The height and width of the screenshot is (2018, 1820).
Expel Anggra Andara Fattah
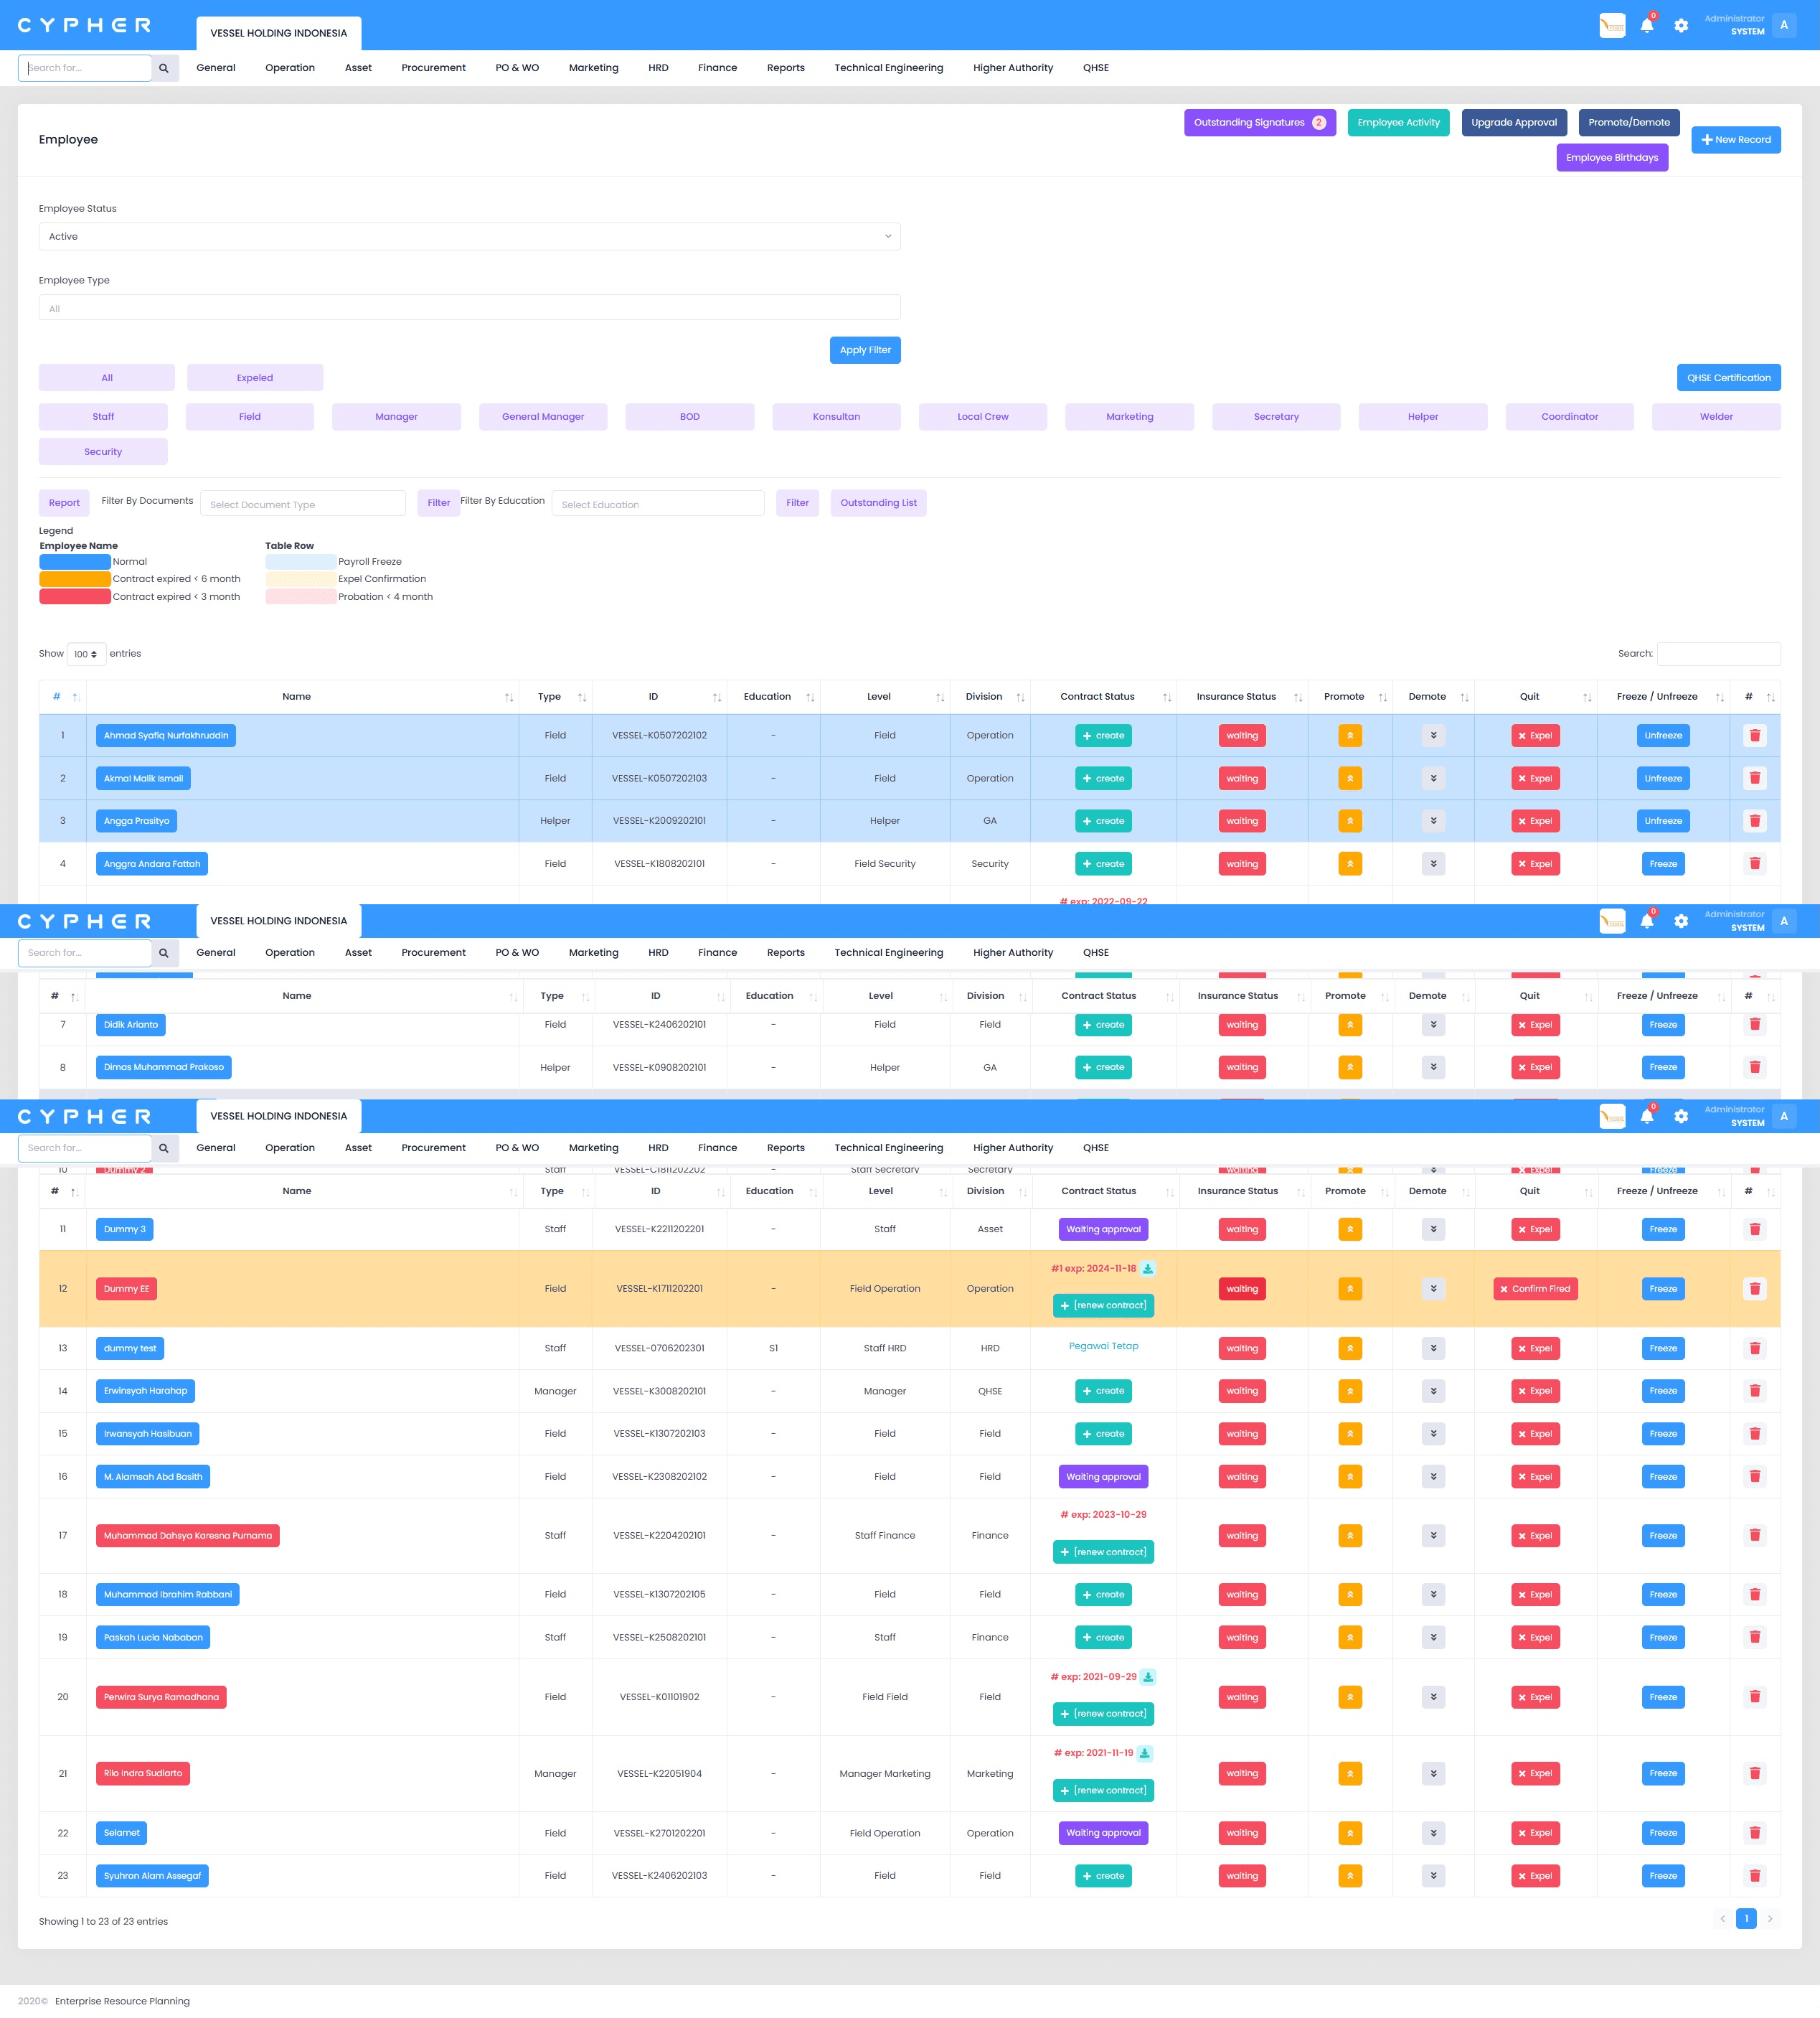(x=1535, y=863)
